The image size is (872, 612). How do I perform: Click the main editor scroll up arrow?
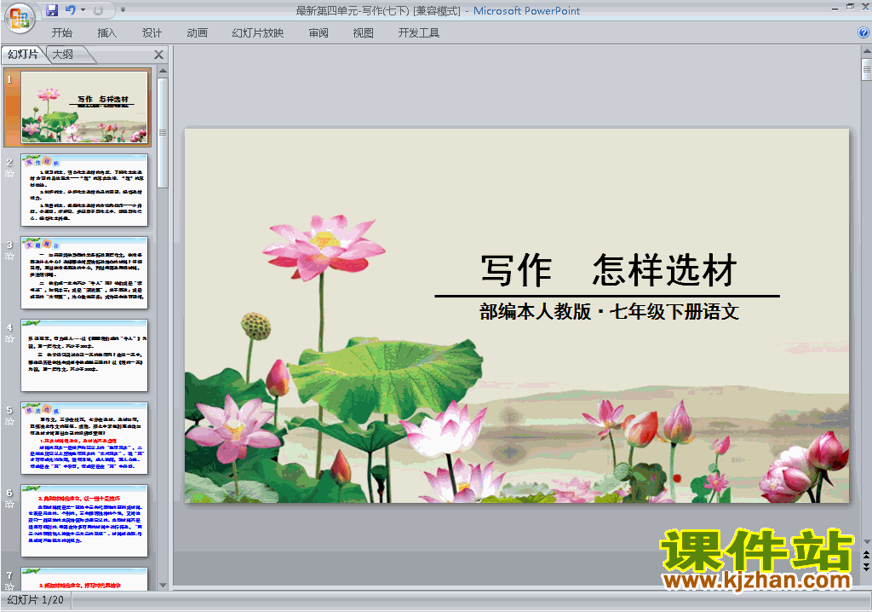pyautogui.click(x=866, y=51)
